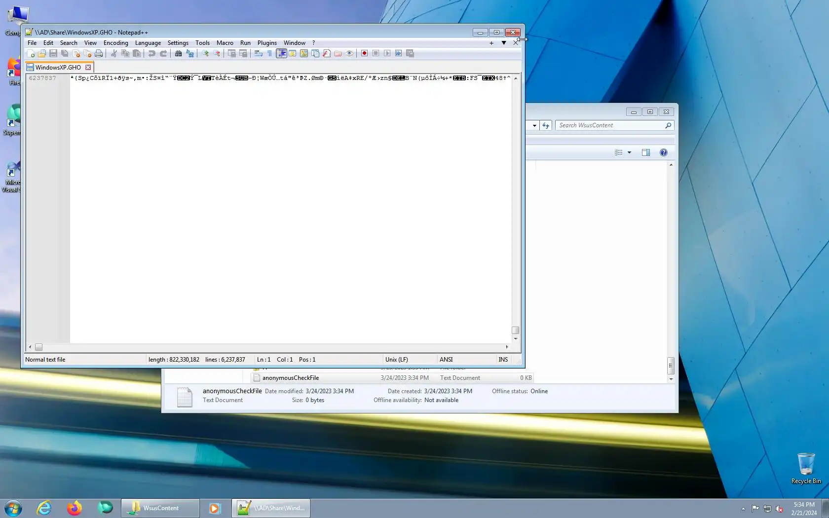The width and height of the screenshot is (829, 518).
Task: Click the WsusContent file list scrollbar thumb
Action: [x=671, y=366]
